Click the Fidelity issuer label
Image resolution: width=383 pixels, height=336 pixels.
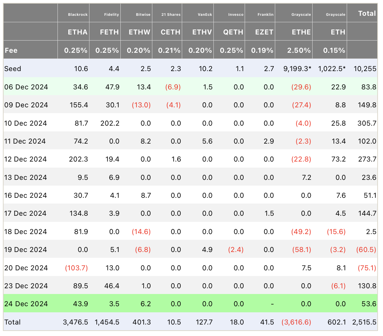tap(111, 15)
